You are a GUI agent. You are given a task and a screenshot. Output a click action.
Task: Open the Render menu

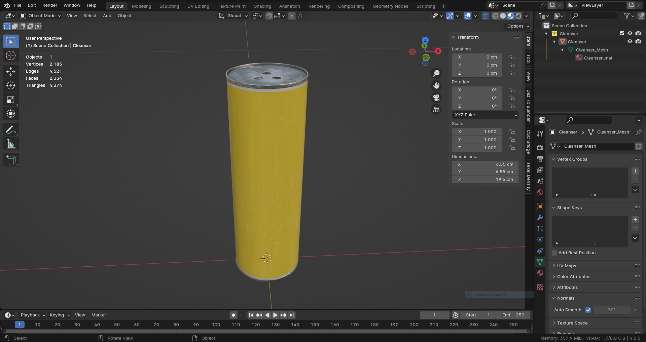pyautogui.click(x=50, y=5)
